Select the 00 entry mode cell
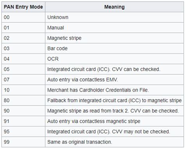Image resolution: width=185 pixels, height=148 pixels. pos(23,17)
